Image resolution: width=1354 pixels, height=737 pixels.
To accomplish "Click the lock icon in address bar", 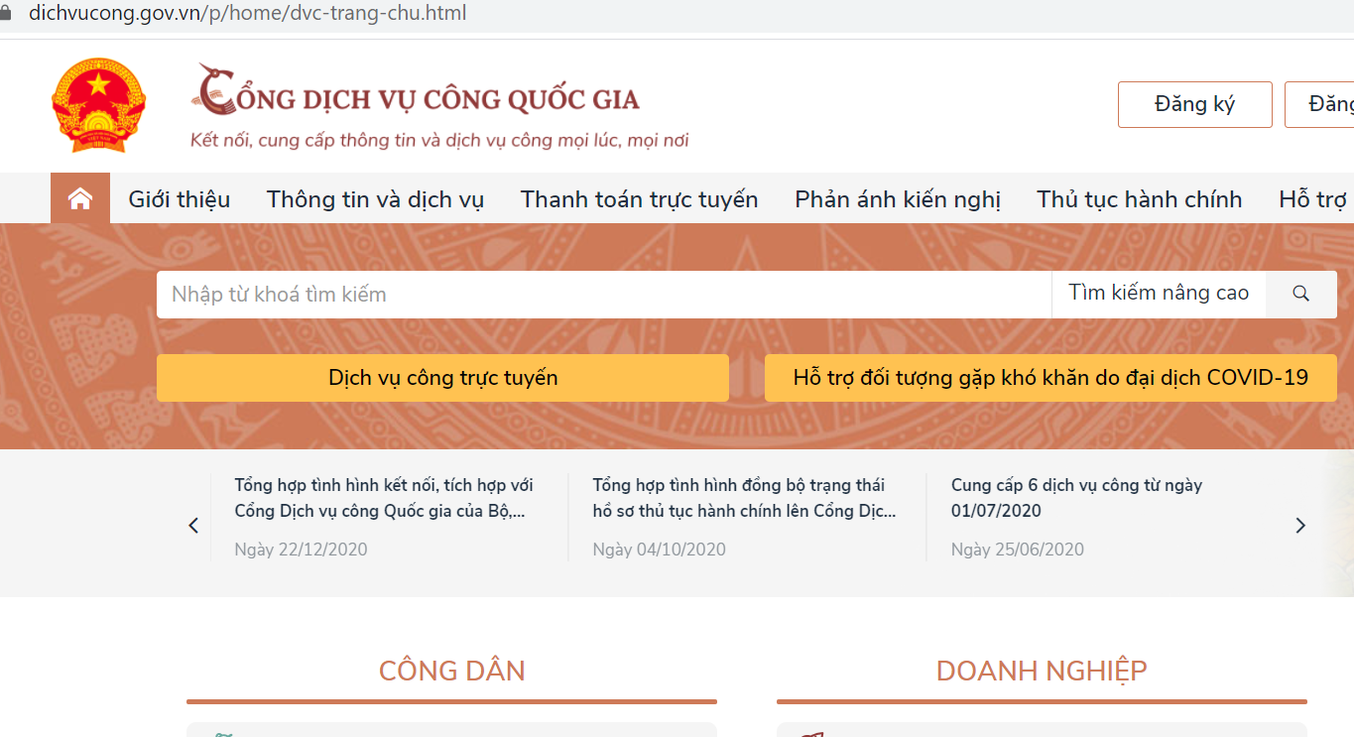I will [5, 14].
